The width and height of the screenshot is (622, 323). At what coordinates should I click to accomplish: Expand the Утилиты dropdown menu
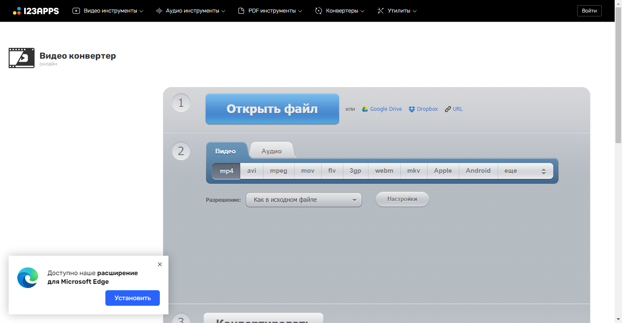coord(397,11)
